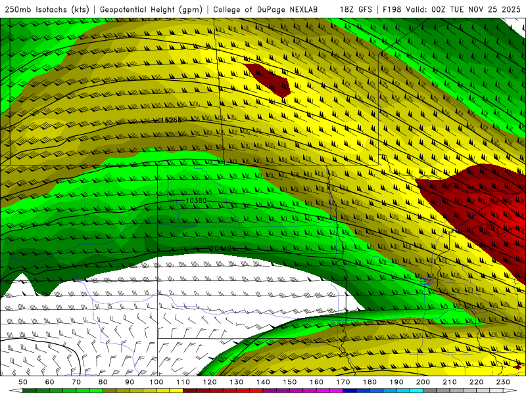Click the left arrow end of the color bar

click(16, 391)
